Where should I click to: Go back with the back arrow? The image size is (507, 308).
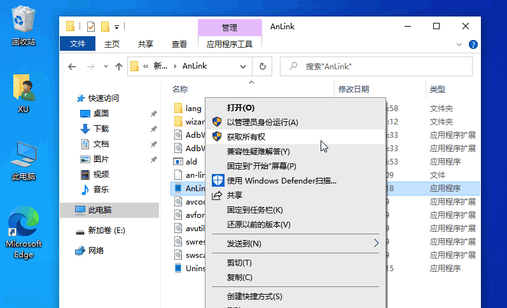(x=72, y=67)
